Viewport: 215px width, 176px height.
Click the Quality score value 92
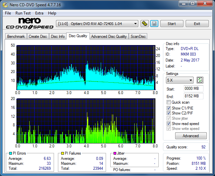pyautogui.click(x=203, y=147)
